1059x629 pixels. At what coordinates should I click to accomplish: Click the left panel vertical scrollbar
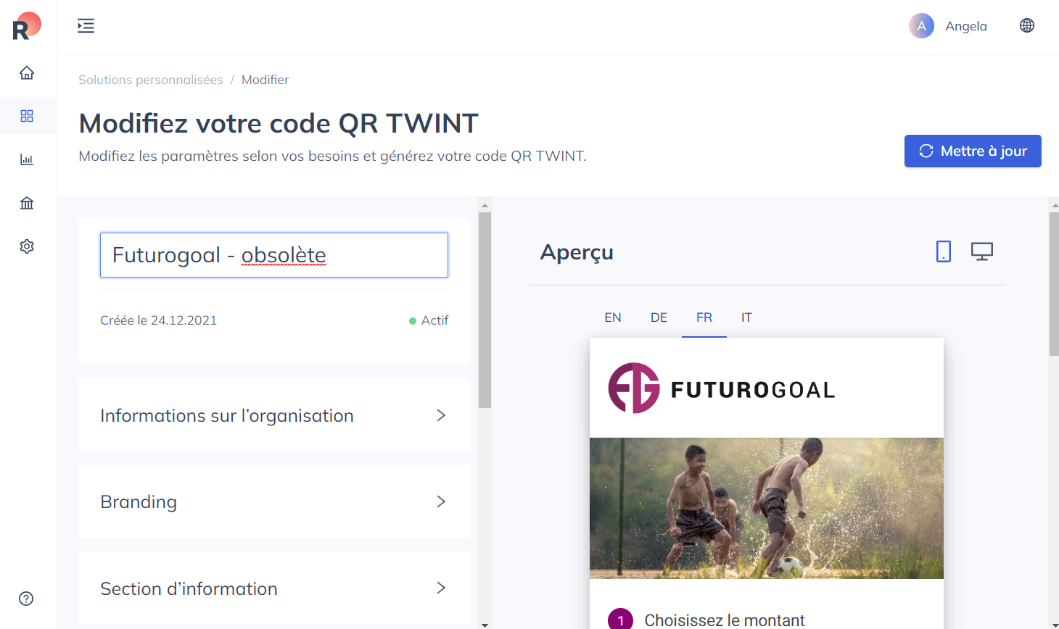pos(485,310)
